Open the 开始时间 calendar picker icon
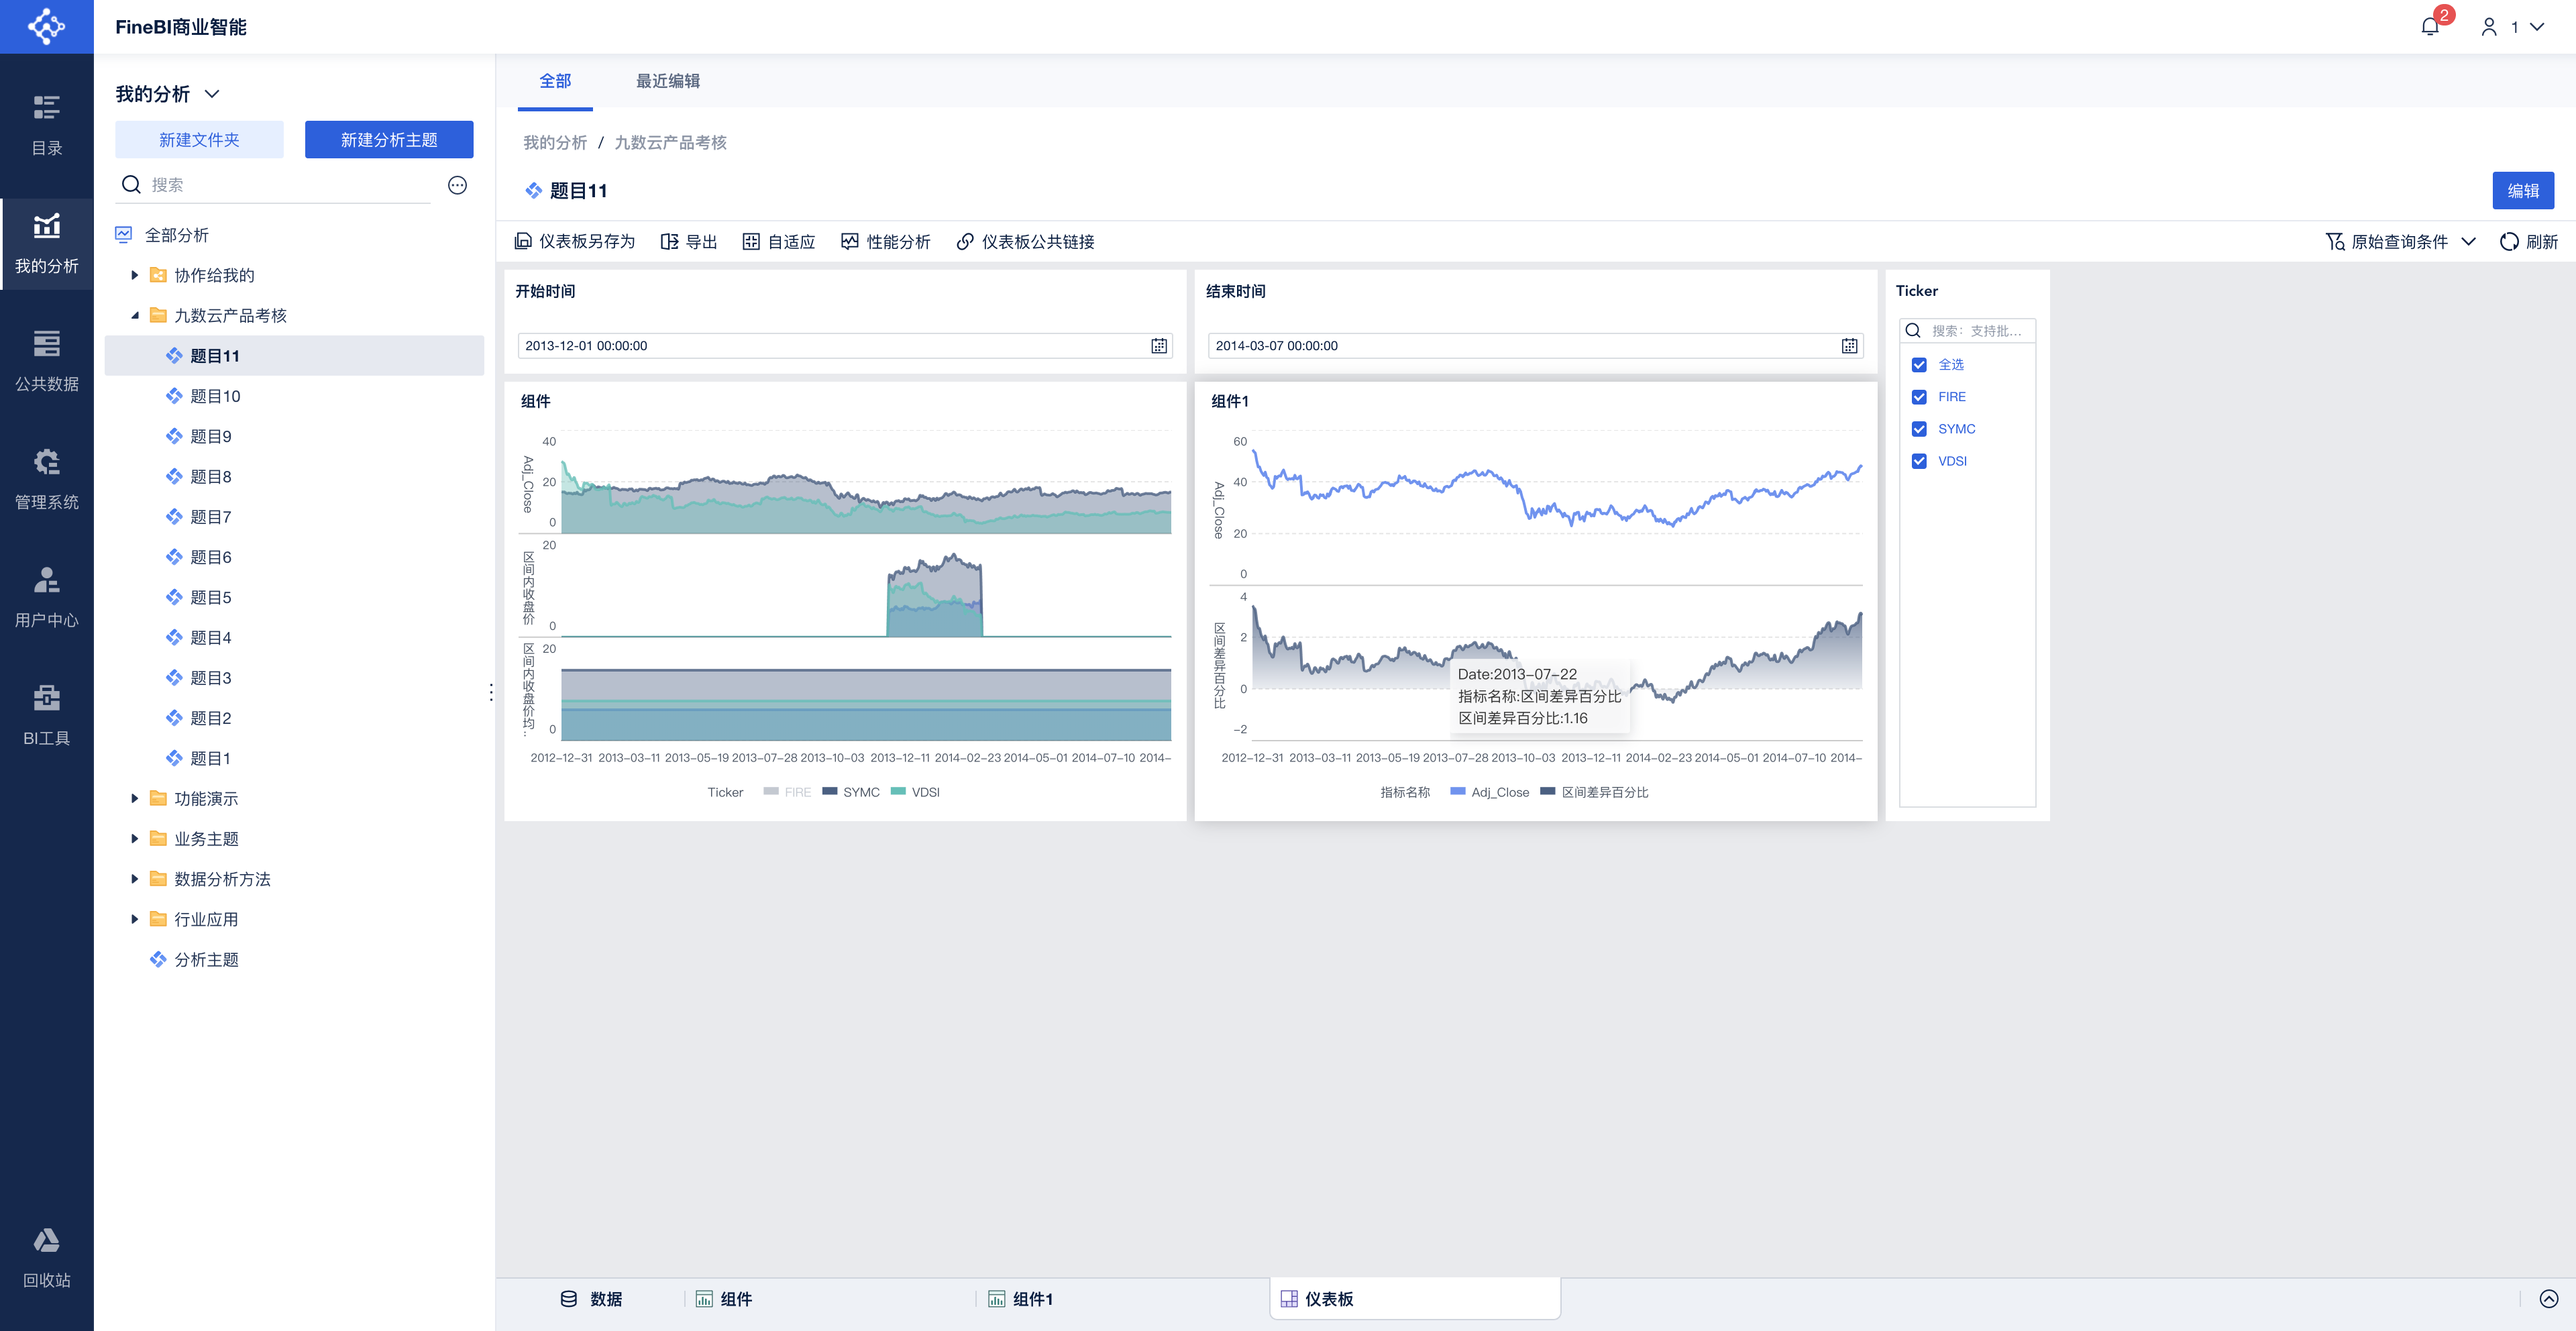2576x1331 pixels. pyautogui.click(x=1159, y=346)
